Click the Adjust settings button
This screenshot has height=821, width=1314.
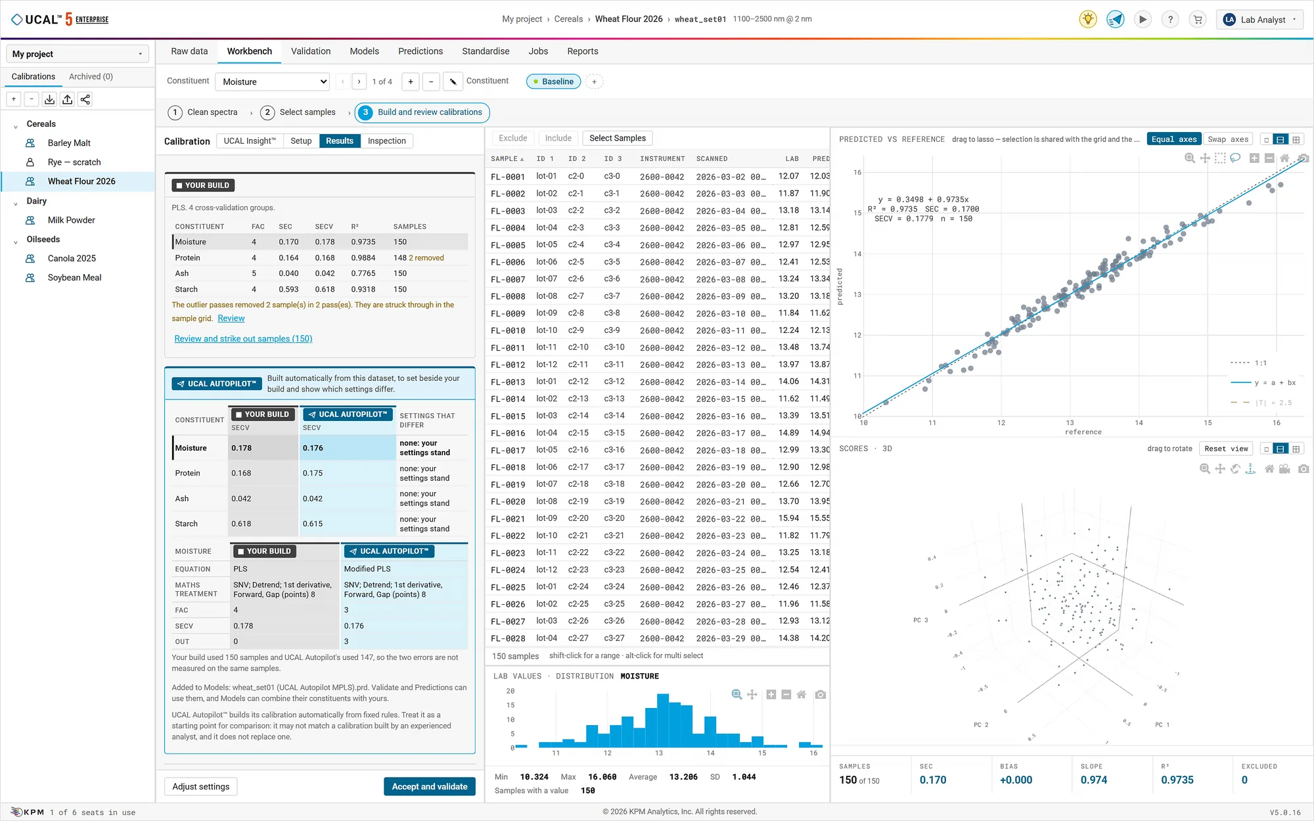tap(201, 786)
